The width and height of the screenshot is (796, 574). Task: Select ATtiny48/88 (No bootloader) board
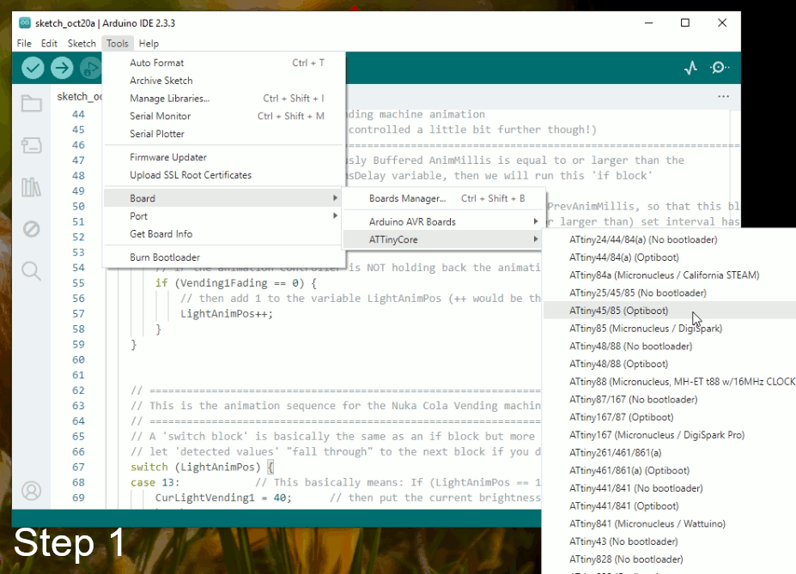(670, 346)
